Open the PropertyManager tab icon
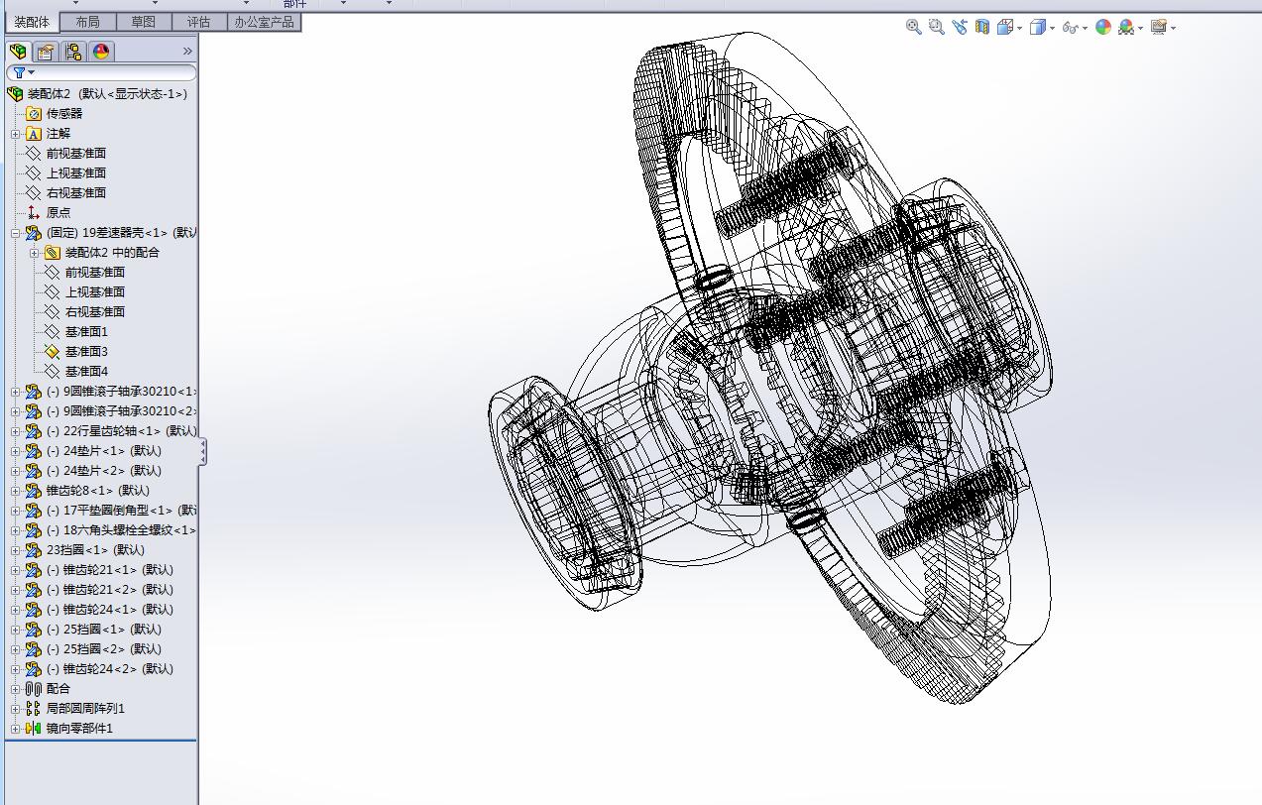Screen dimensions: 1262x805 coord(46,52)
